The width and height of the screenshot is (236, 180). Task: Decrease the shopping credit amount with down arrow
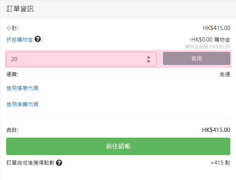(149, 61)
